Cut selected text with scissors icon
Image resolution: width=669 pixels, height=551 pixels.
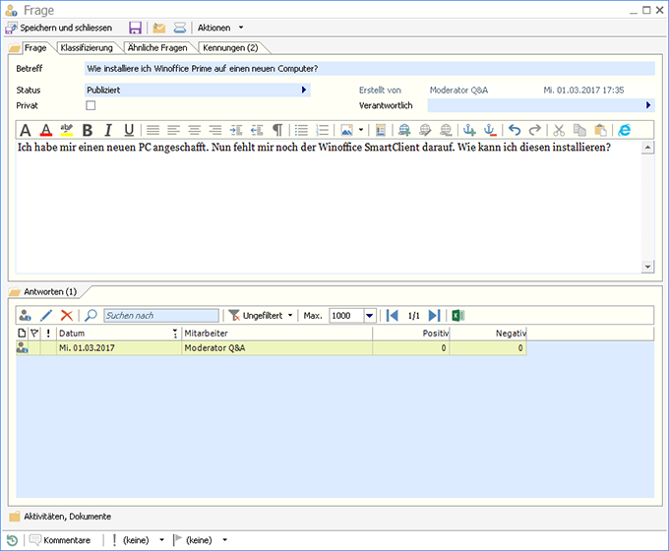coord(559,130)
